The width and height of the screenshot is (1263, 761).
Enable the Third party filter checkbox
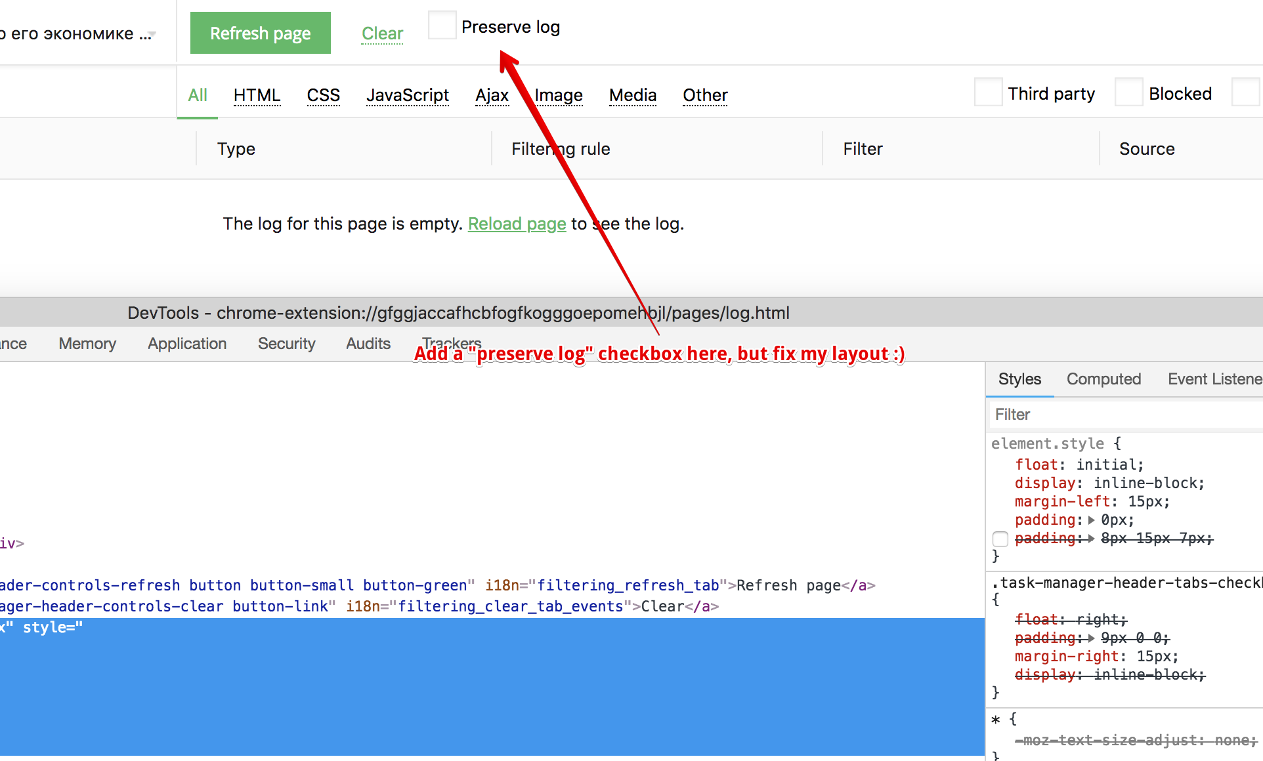tap(988, 93)
